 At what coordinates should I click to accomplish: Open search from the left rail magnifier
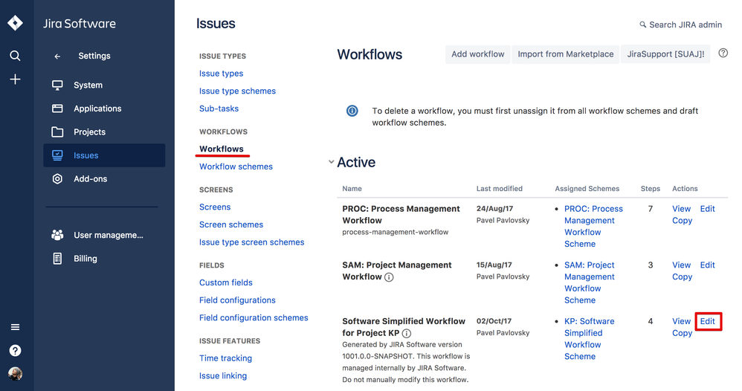15,56
